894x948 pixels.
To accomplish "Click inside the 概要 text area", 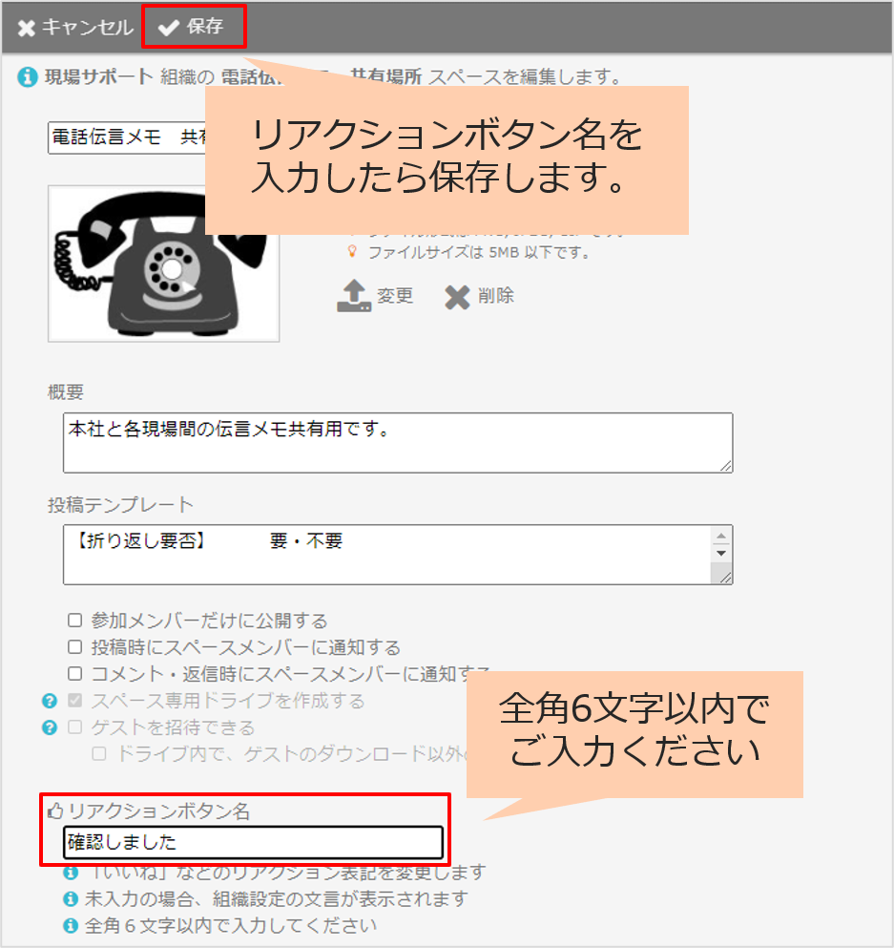I will [398, 443].
